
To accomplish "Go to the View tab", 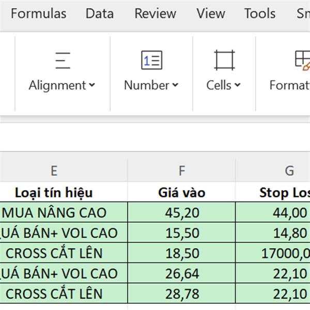I will (x=210, y=13).
